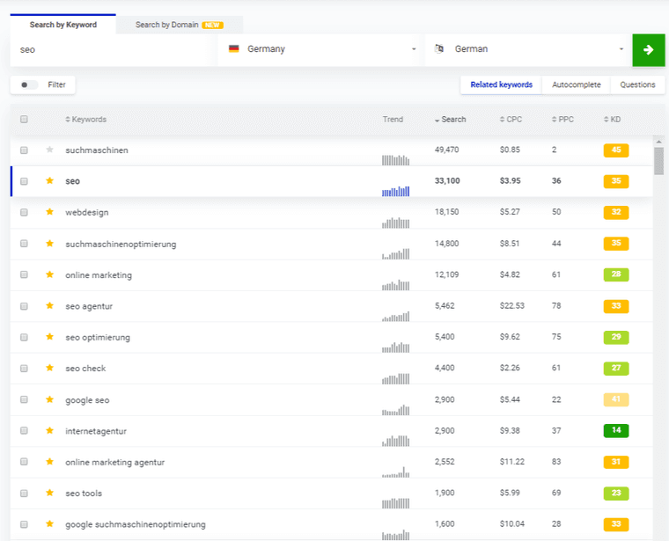669x541 pixels.
Task: Toggle the star for seo optimierung
Action: click(x=49, y=337)
